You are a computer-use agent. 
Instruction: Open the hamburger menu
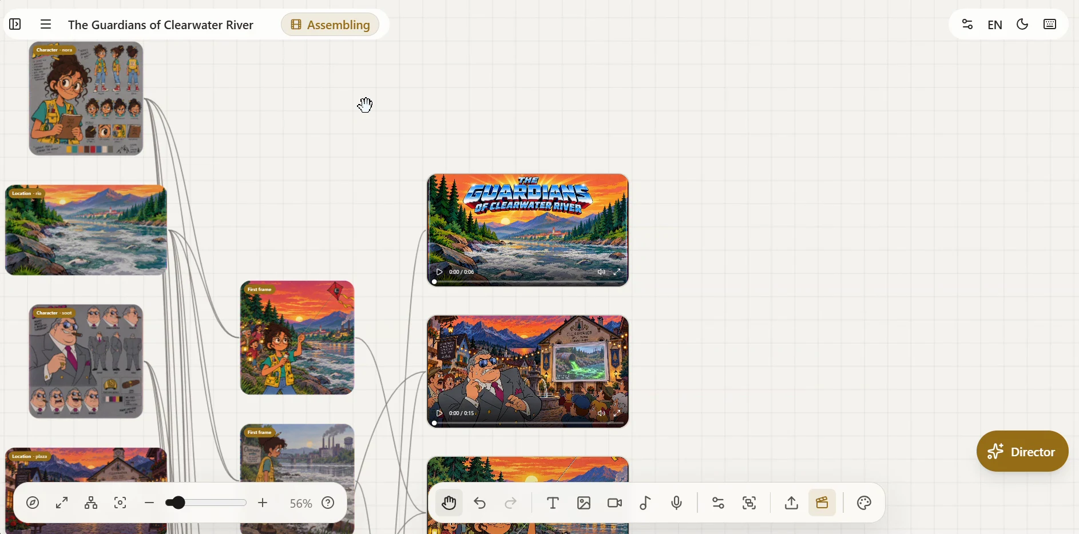coord(46,25)
